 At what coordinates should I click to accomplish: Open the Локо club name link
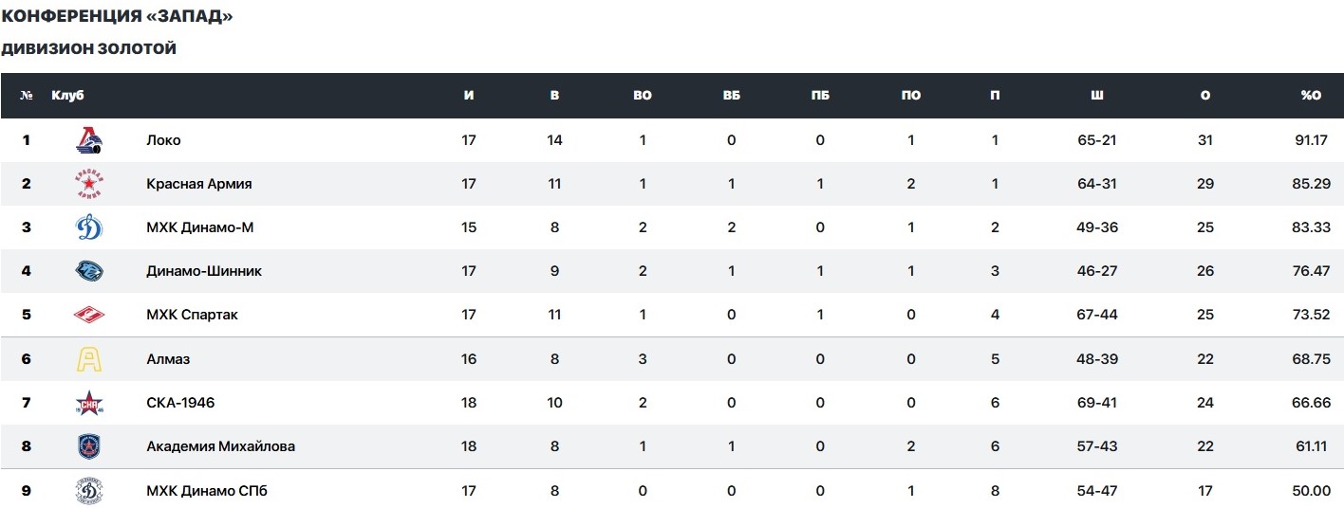click(163, 140)
